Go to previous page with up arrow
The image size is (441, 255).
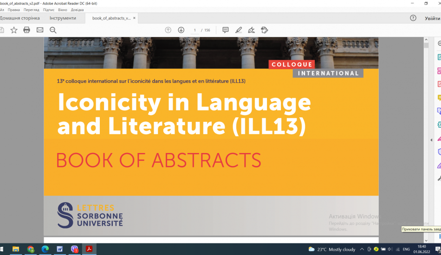click(x=168, y=30)
